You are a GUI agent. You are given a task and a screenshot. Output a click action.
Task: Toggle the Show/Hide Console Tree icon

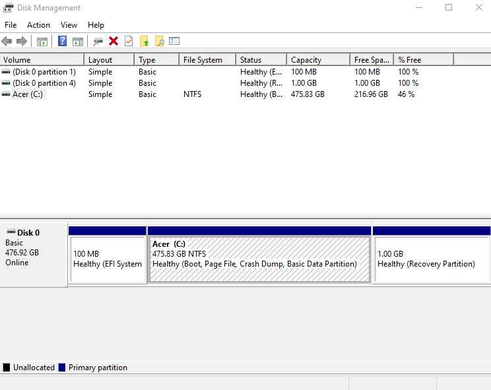42,42
